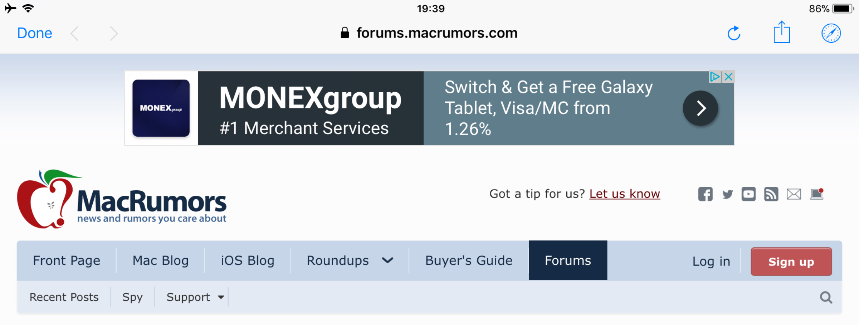Image resolution: width=859 pixels, height=325 pixels.
Task: Open page in Safari compass icon
Action: click(831, 33)
